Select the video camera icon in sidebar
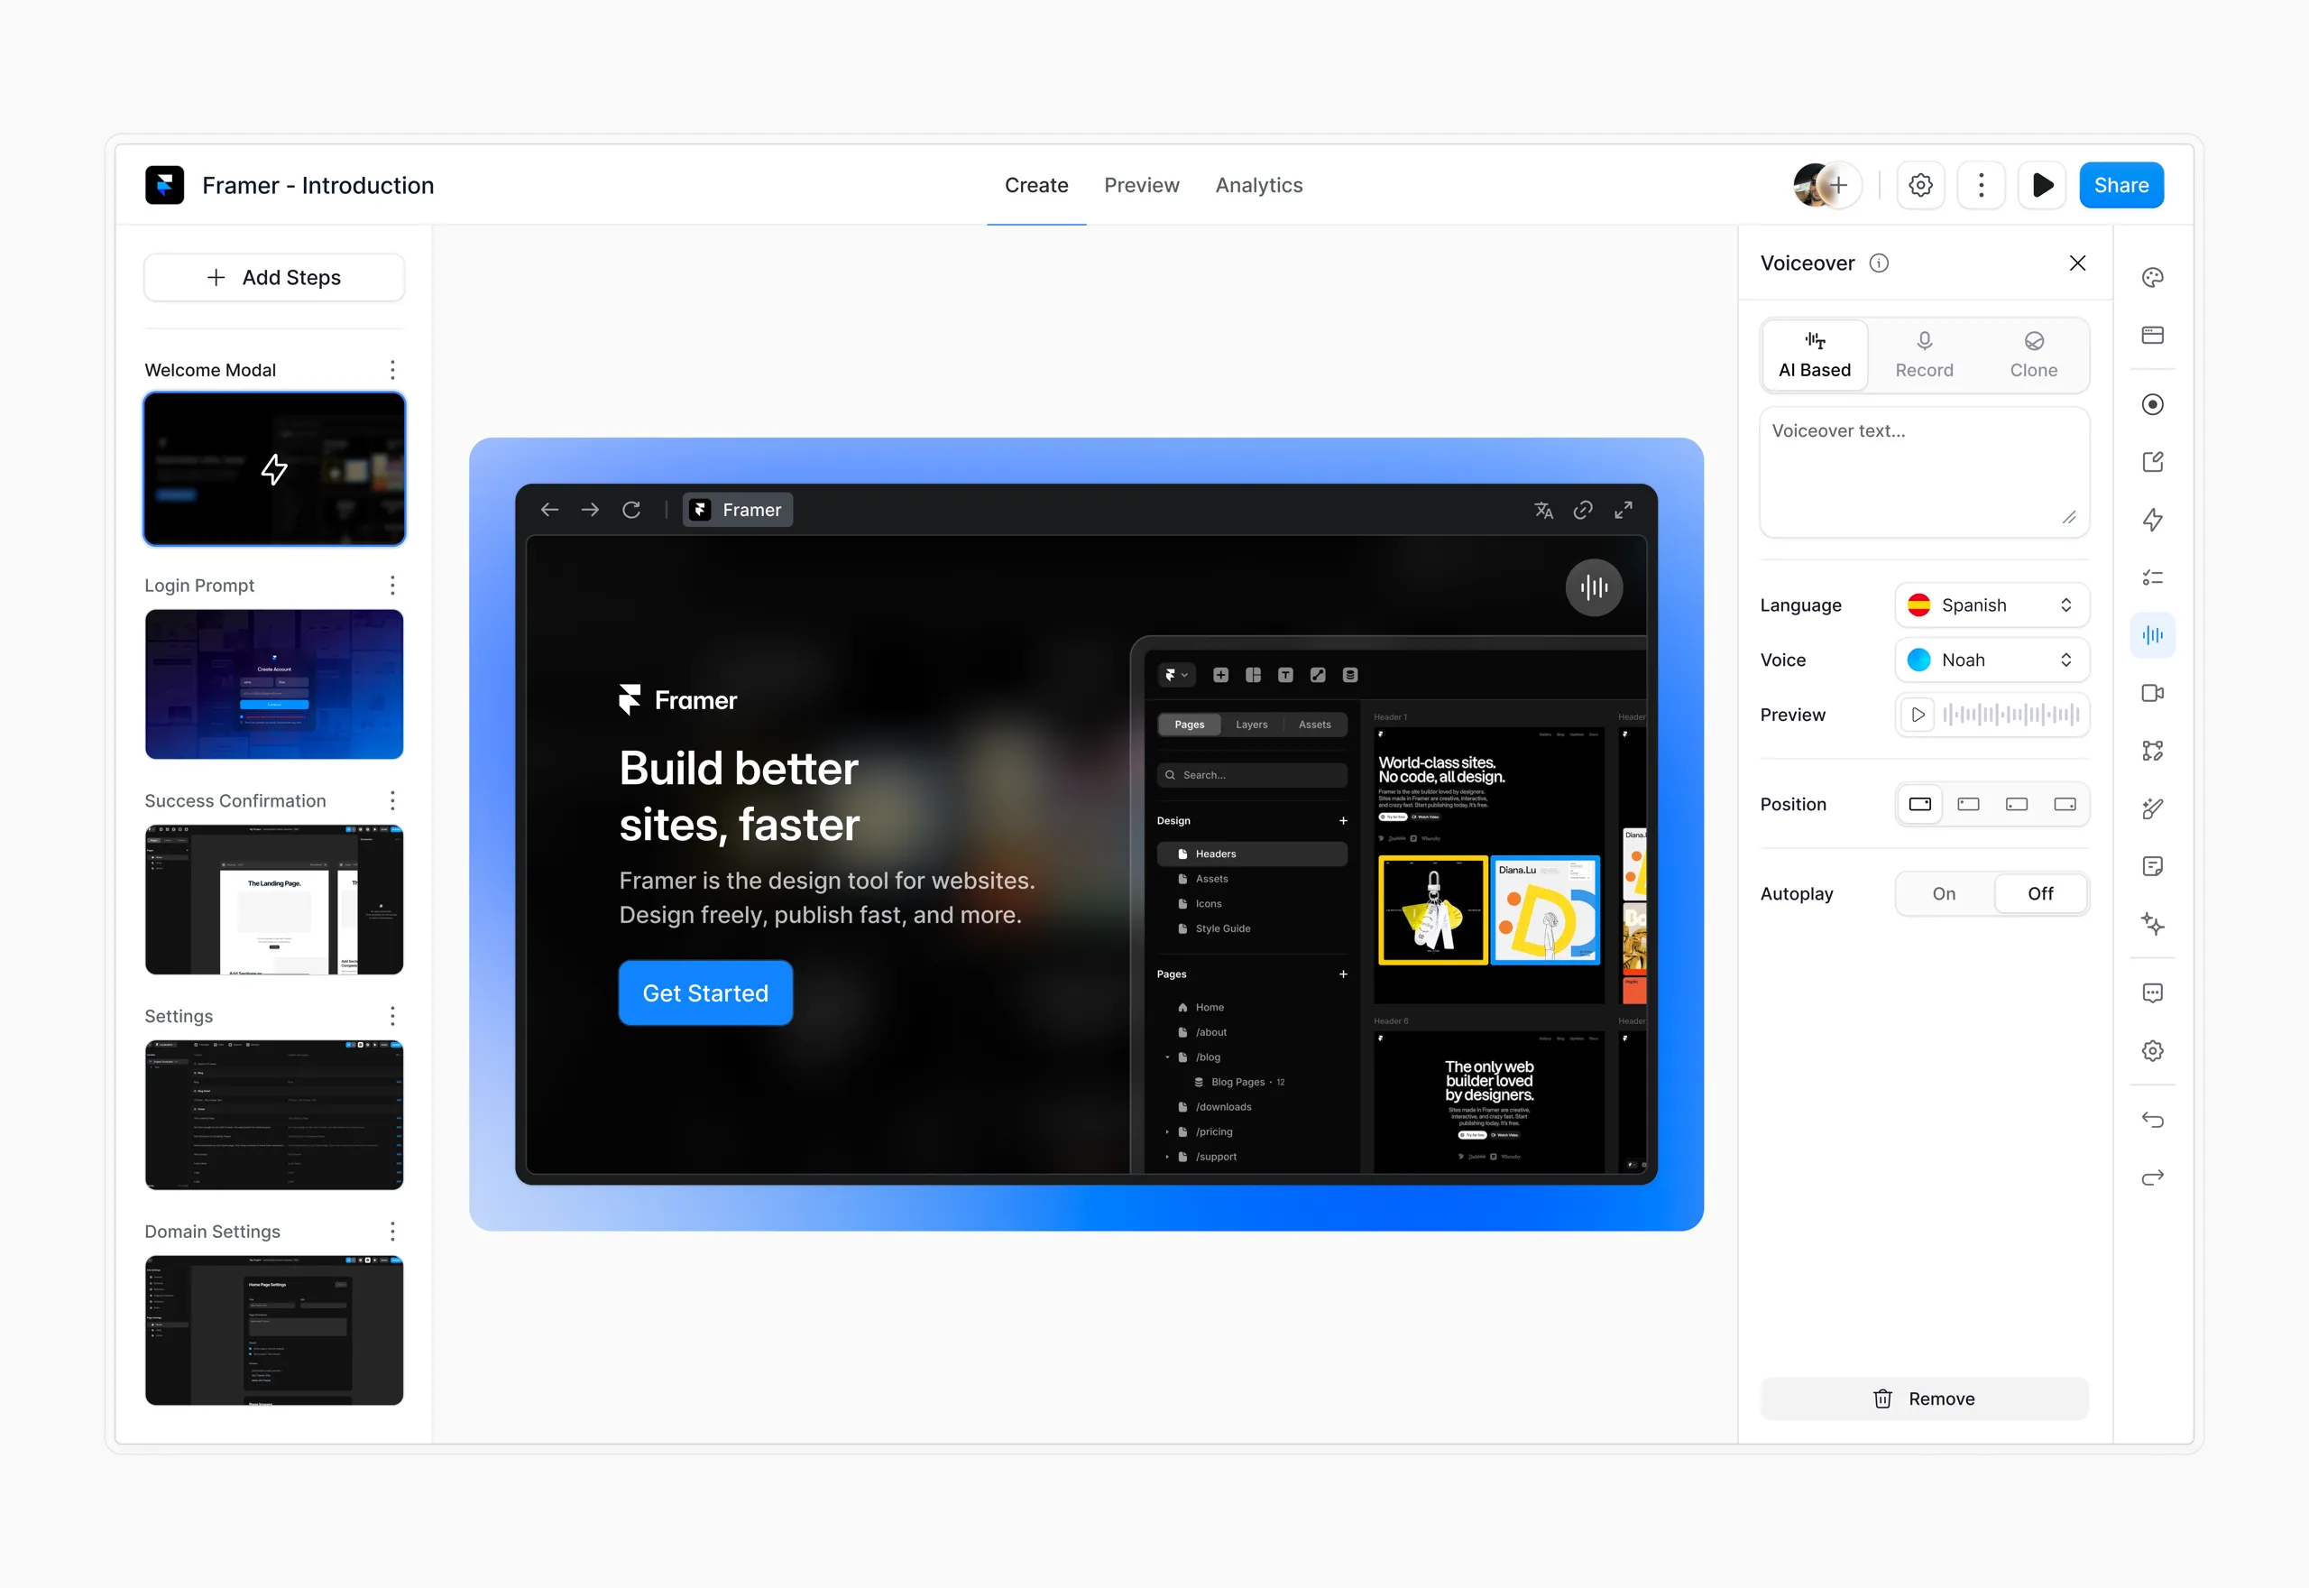The height and width of the screenshot is (1588, 2309). 2152,693
